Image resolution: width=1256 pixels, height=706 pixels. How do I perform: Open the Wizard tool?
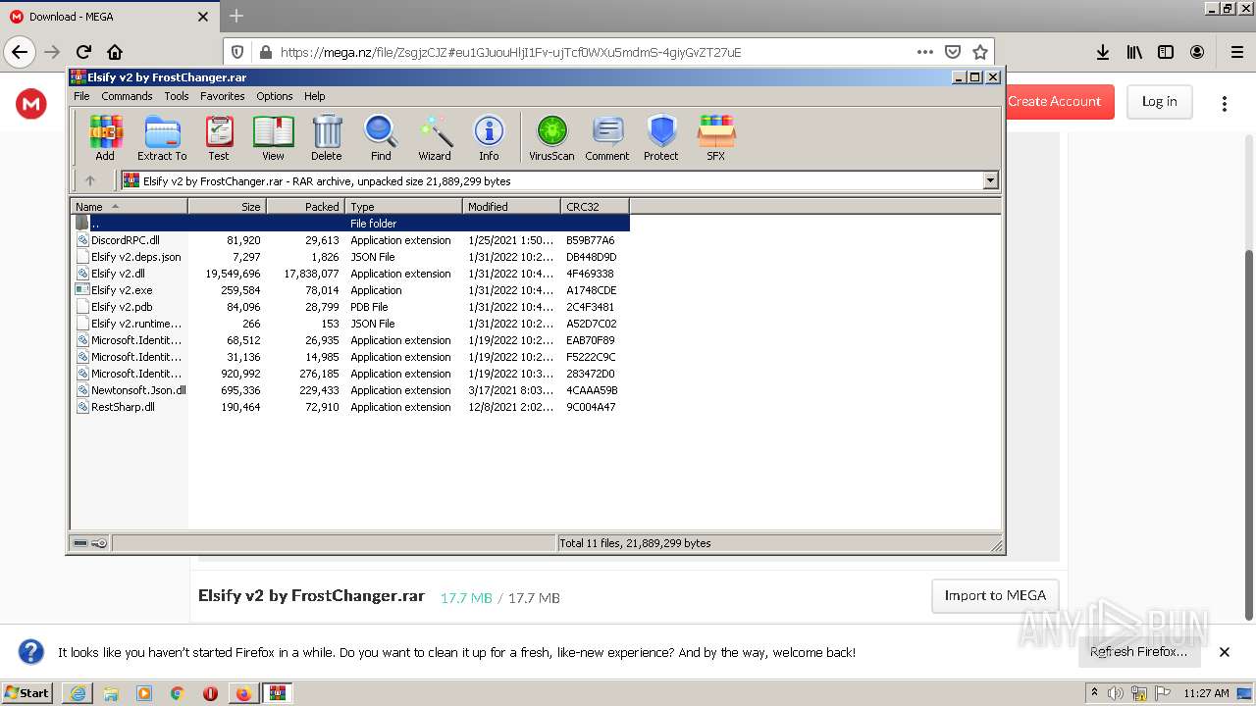click(435, 137)
